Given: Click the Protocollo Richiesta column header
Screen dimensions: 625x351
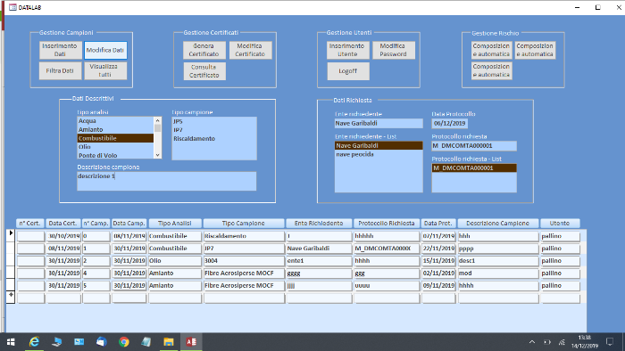Looking at the screenshot, I should tap(387, 224).
